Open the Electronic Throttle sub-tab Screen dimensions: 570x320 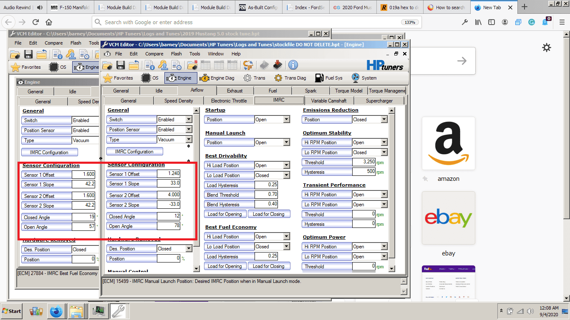pos(229,100)
